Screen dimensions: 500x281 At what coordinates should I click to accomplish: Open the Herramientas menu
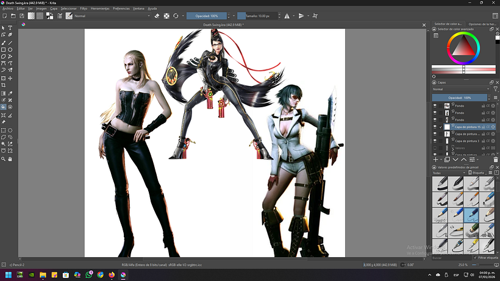100,9
